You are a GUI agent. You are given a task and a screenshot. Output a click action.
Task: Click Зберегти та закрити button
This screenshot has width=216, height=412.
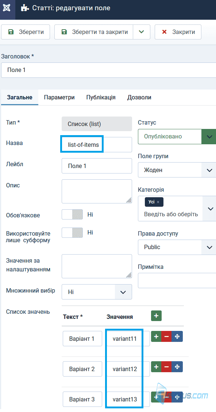pyautogui.click(x=94, y=32)
